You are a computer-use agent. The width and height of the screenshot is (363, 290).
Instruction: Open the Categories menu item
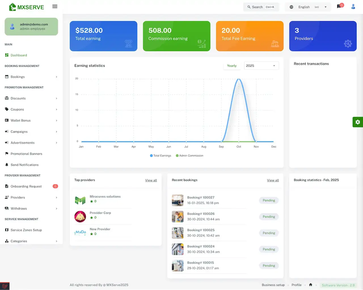(x=31, y=241)
